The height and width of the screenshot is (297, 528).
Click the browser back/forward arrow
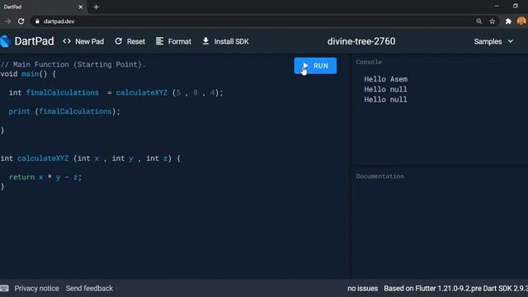coord(7,21)
